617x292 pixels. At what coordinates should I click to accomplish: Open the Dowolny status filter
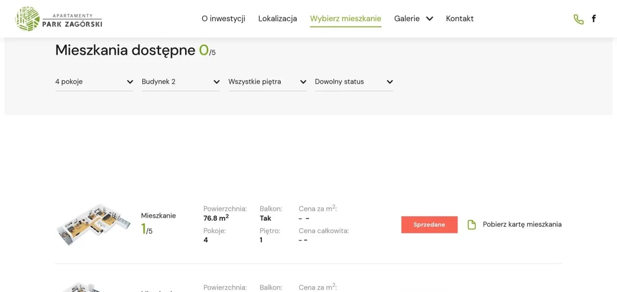[354, 82]
